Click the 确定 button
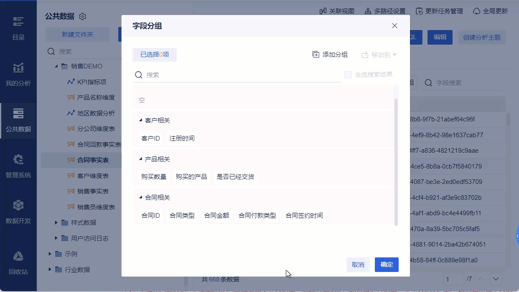 click(387, 264)
